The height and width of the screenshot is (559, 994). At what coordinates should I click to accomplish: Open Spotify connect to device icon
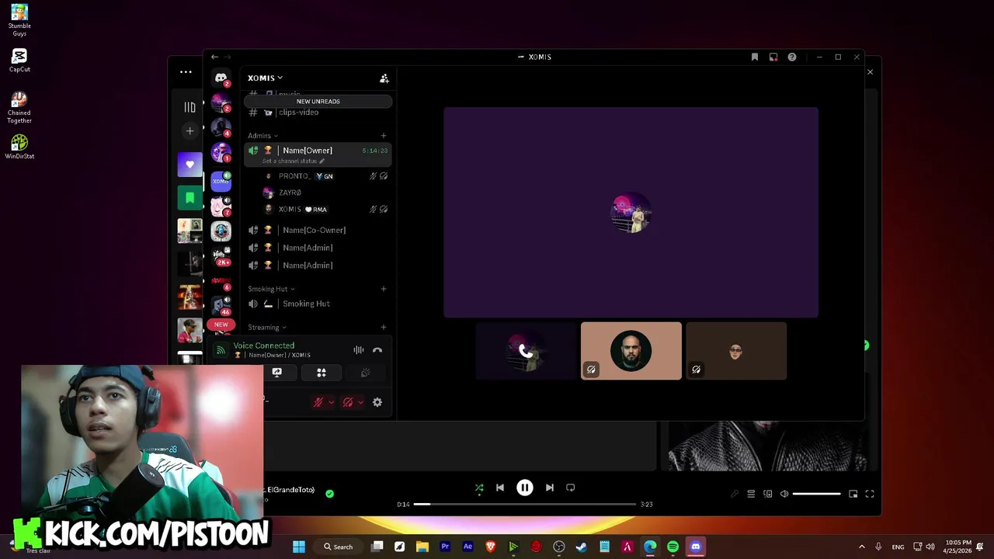click(768, 494)
